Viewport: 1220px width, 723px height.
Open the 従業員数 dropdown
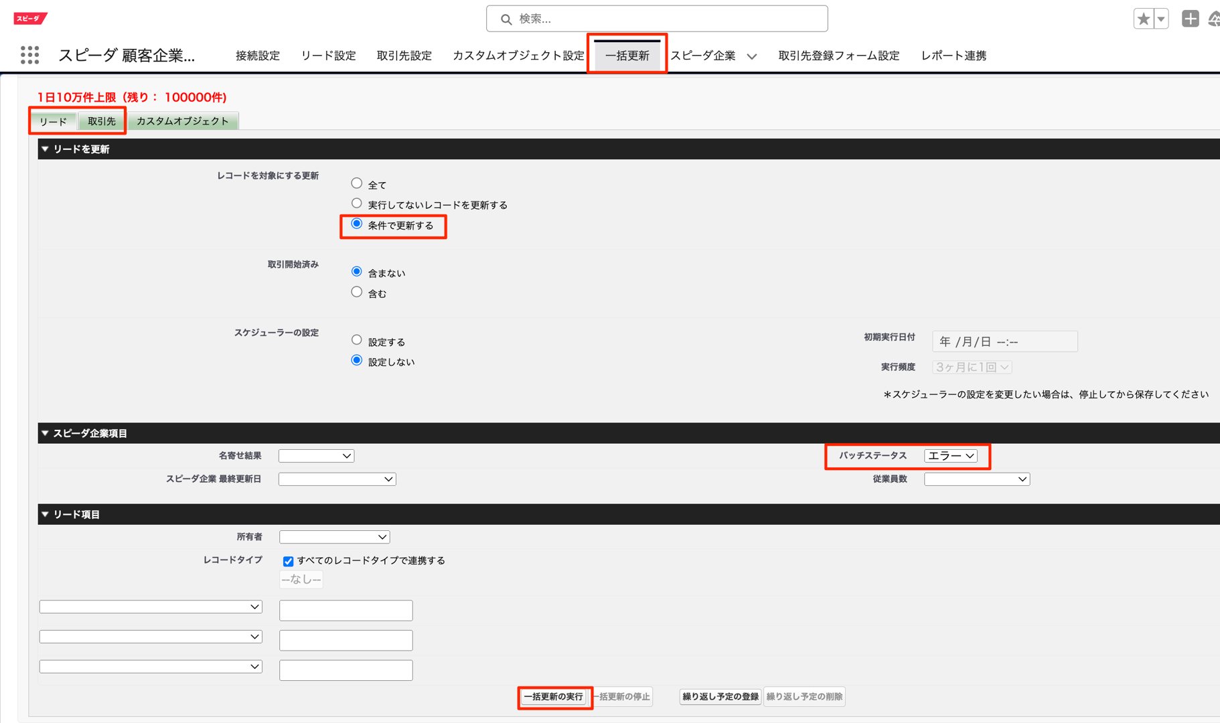(976, 479)
